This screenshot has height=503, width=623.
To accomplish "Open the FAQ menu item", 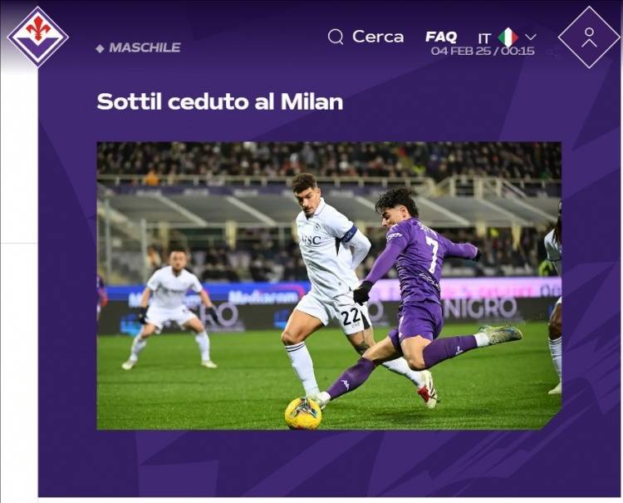I will coord(441,37).
